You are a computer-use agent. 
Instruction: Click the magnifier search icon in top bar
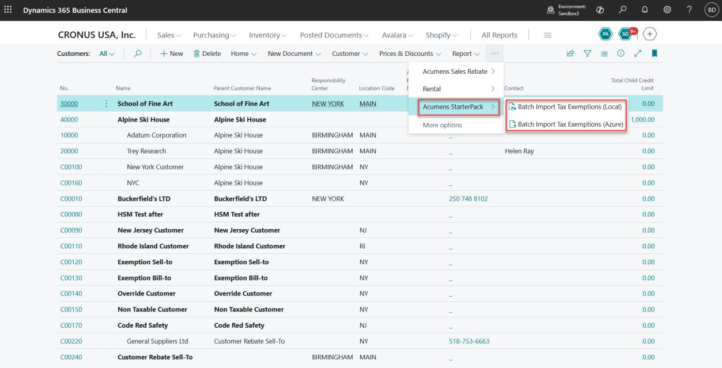point(623,10)
